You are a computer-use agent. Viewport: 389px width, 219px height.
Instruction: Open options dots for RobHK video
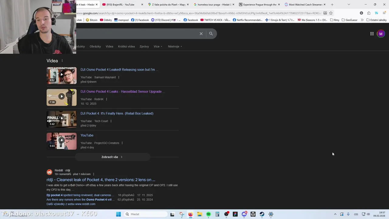tap(106, 99)
